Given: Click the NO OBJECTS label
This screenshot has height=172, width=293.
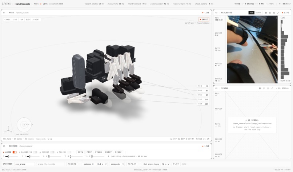Looking at the screenshot, I should pos(23,134).
